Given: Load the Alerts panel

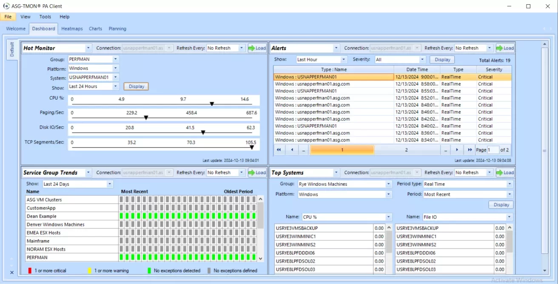Looking at the screenshot, I should [505, 48].
